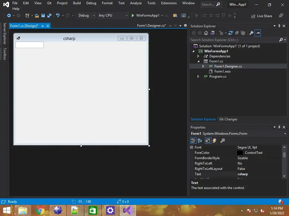Open the Feedback icon at the top right

pyautogui.click(x=281, y=16)
